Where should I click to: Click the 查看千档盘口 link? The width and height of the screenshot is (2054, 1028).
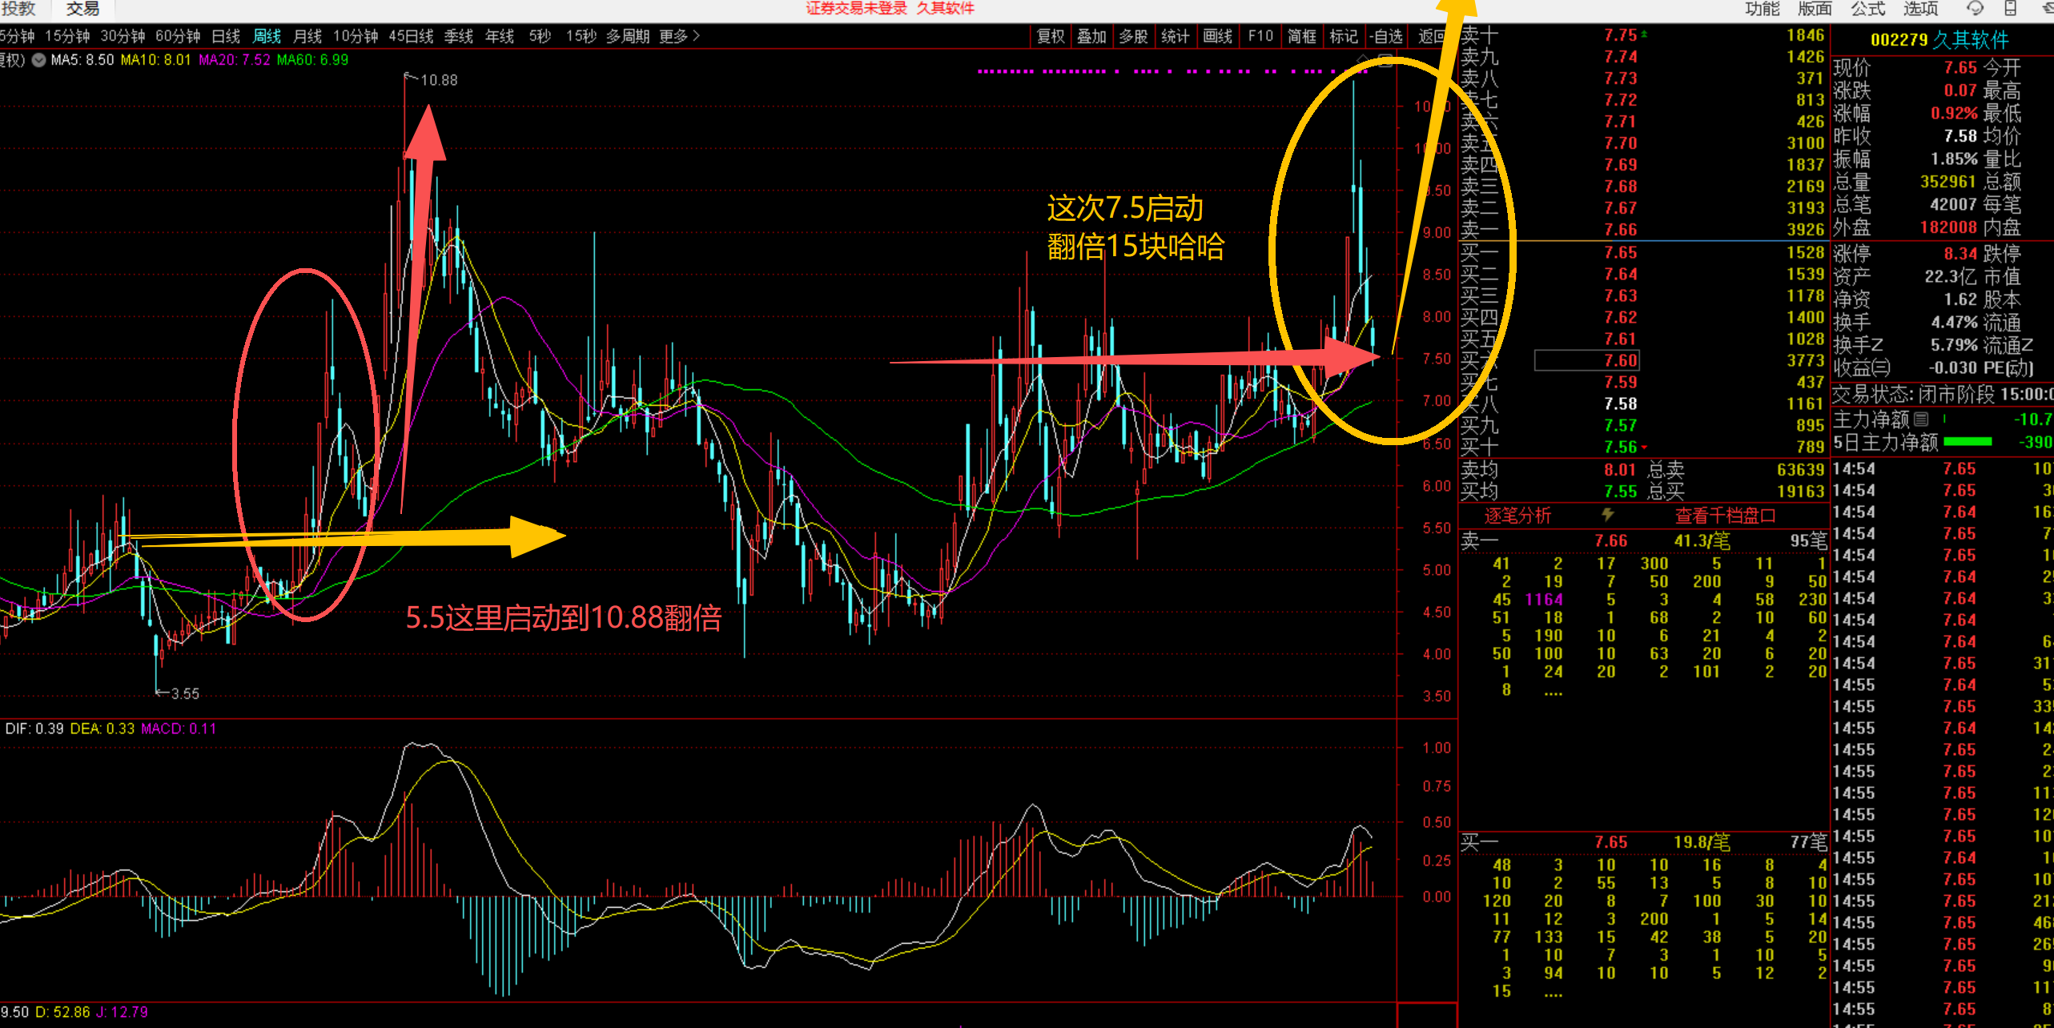[x=1726, y=516]
